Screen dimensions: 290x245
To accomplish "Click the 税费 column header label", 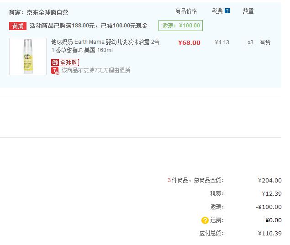I will [x=217, y=11].
